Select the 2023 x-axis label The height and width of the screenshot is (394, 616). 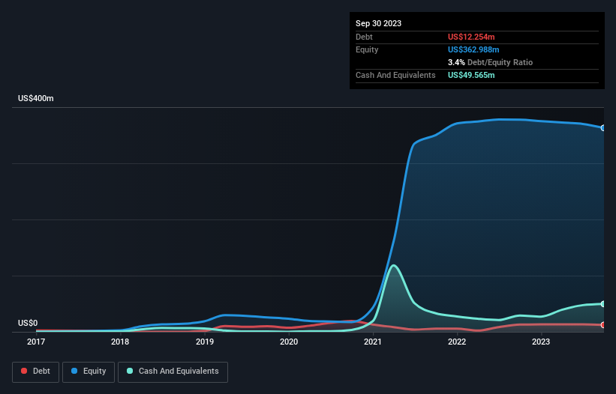point(541,342)
